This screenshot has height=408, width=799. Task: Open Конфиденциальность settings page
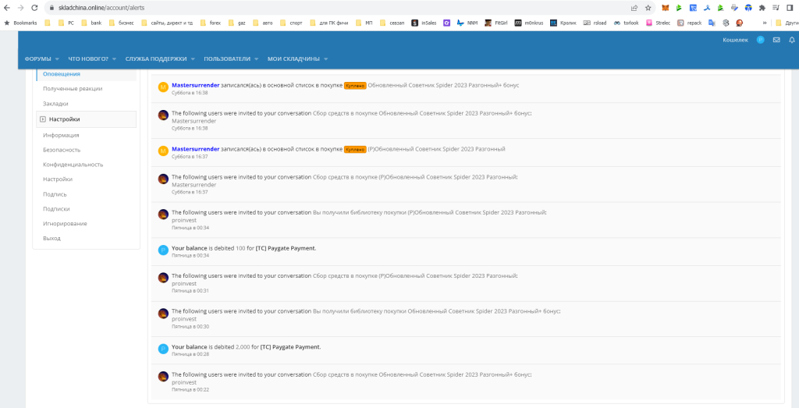[73, 165]
